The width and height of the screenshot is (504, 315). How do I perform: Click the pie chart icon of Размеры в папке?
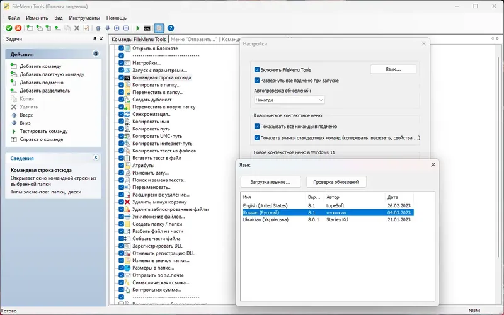click(x=127, y=268)
